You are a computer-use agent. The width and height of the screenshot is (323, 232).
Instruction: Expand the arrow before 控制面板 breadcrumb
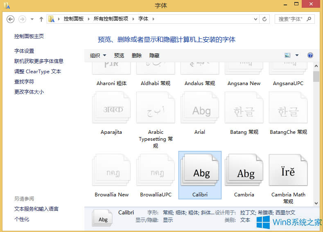pos(59,19)
